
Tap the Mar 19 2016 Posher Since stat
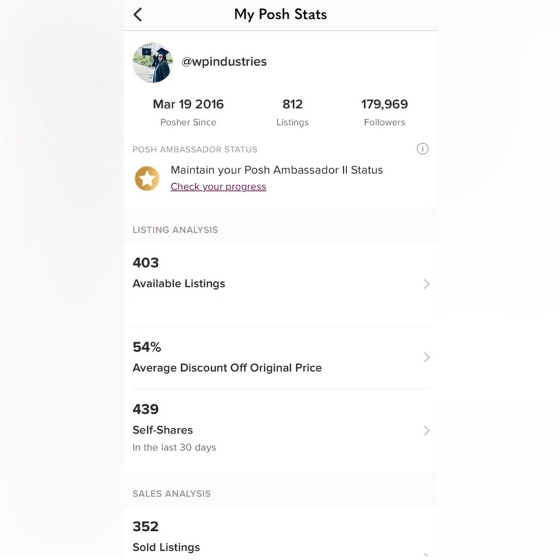pyautogui.click(x=188, y=112)
